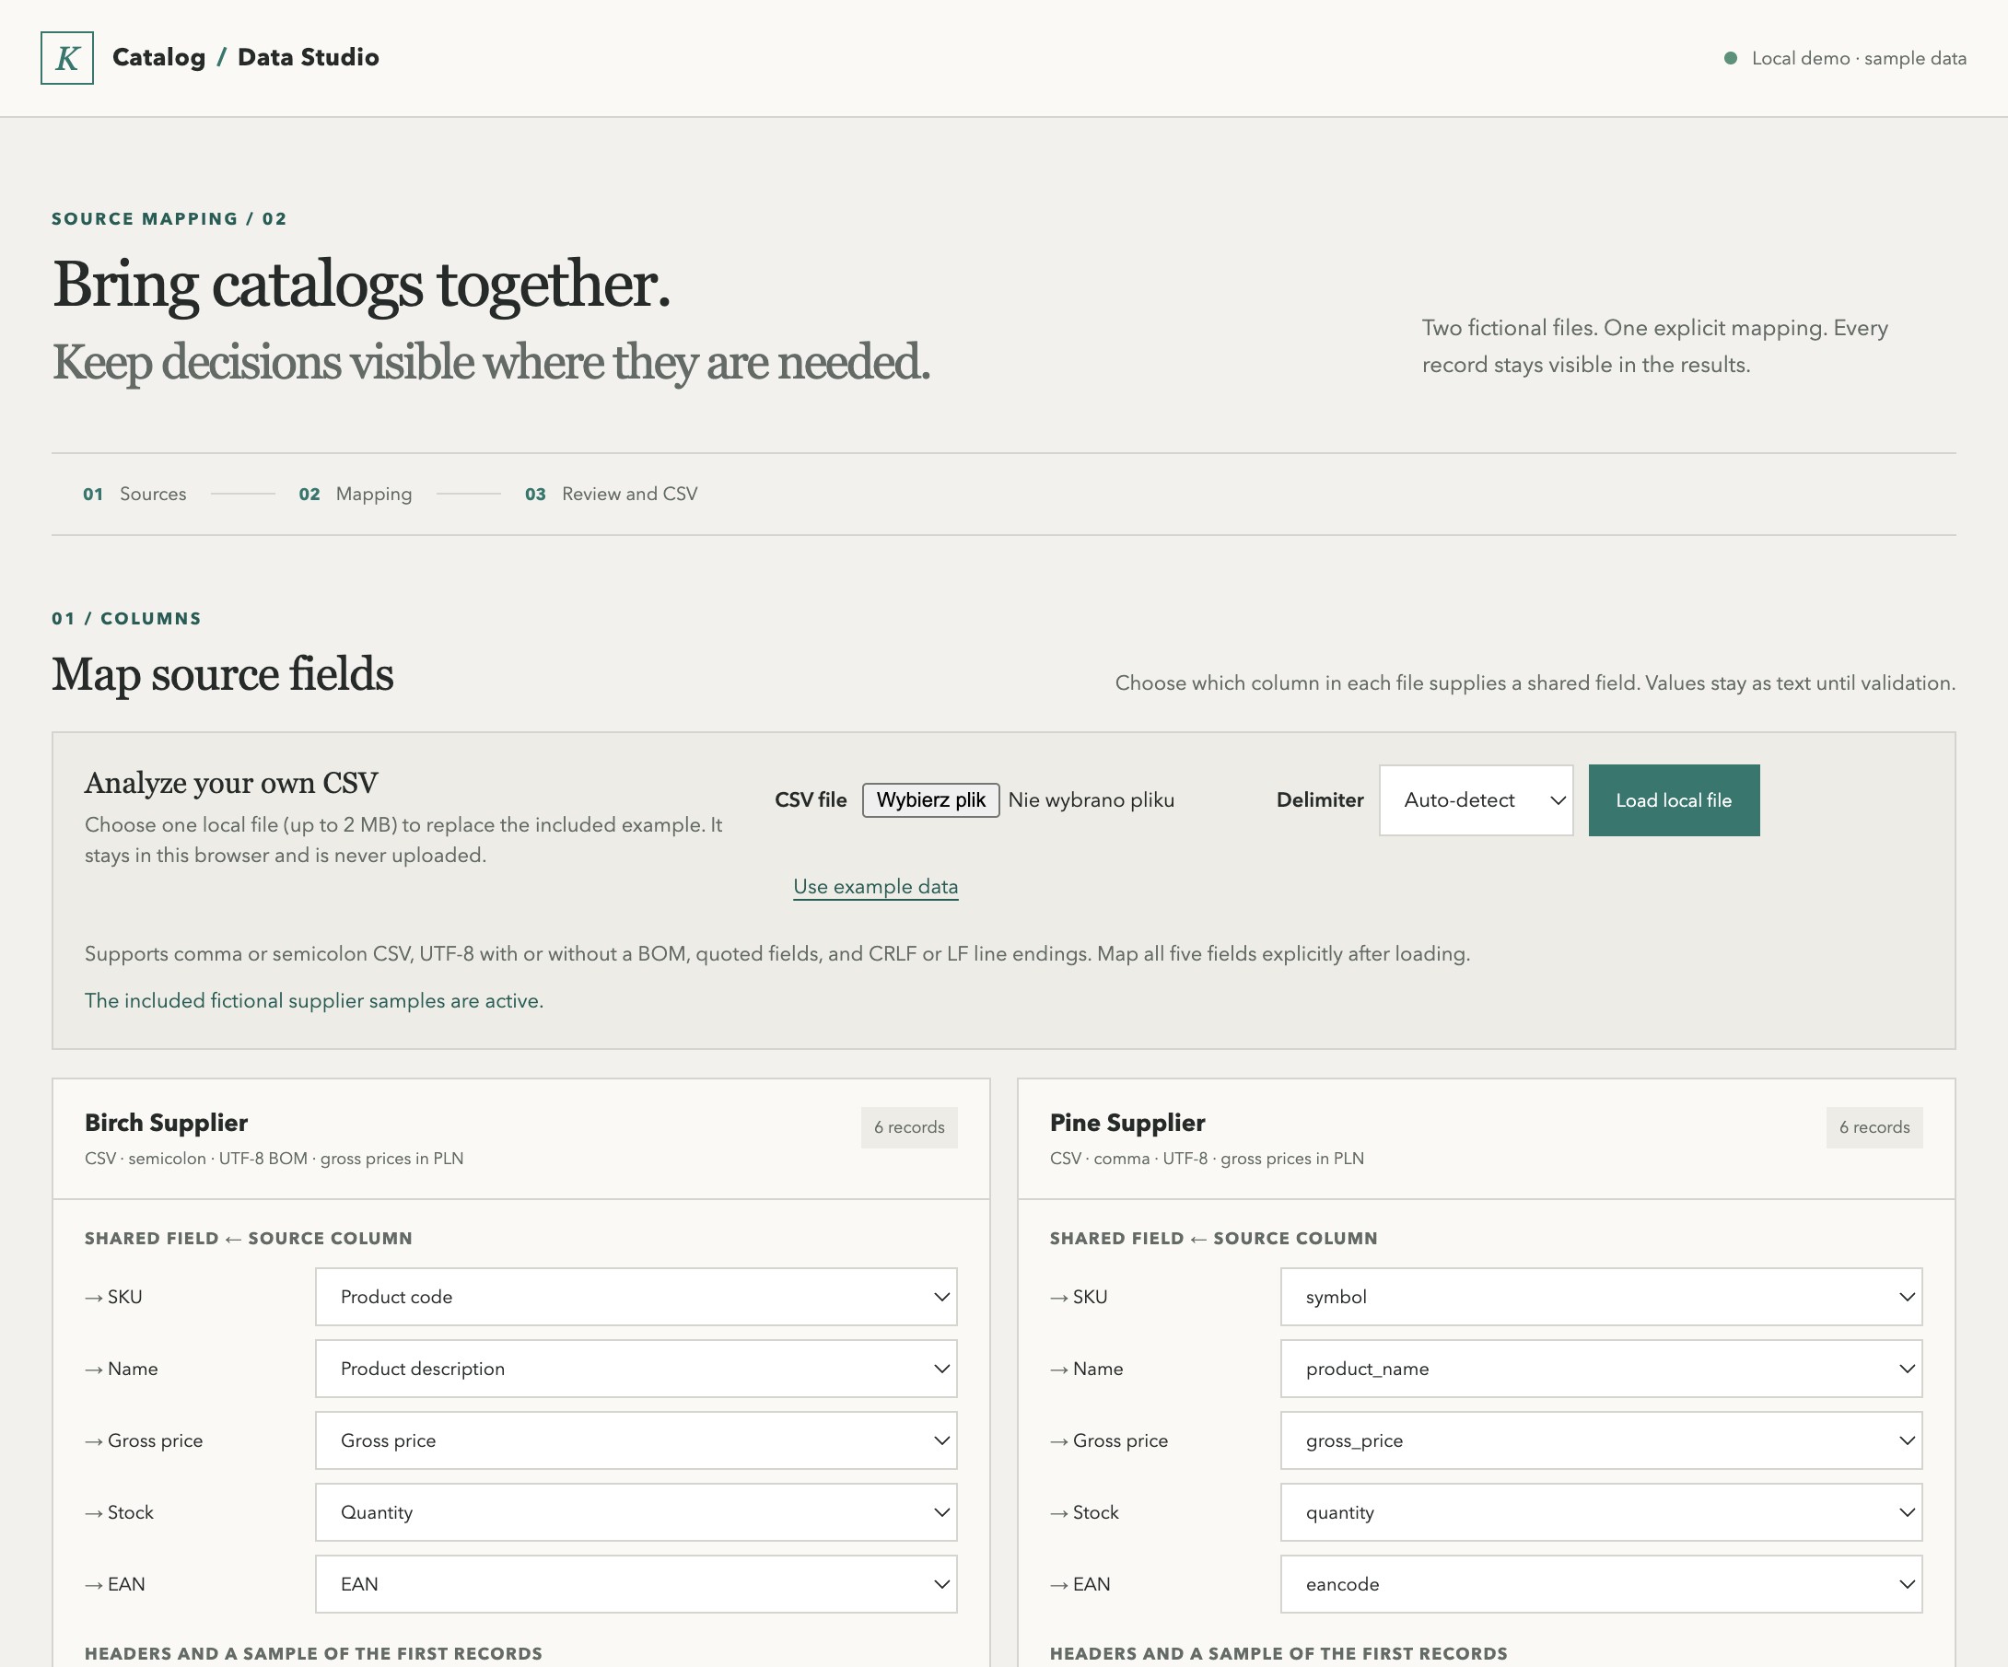2008x1667 pixels.
Task: Open the Catalog breadcrumb link
Action: coord(158,57)
